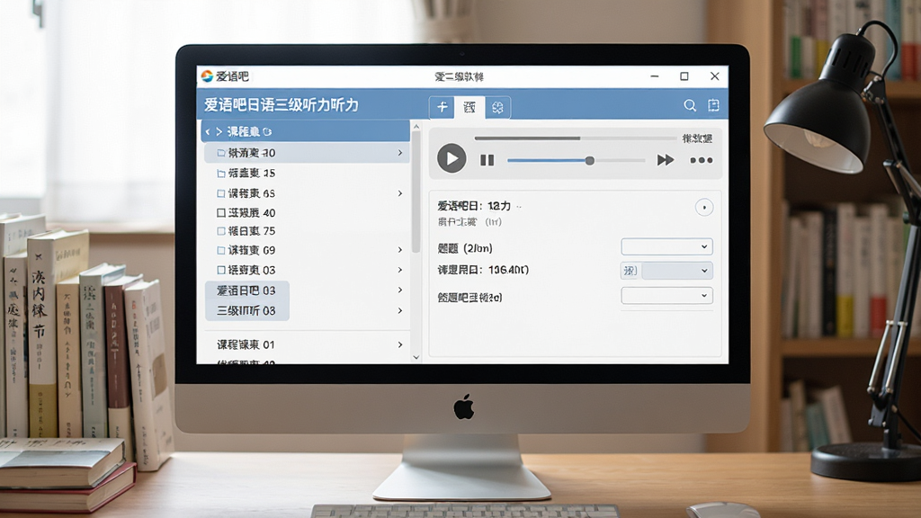Open the flower-shaped settings tab
921x518 pixels.
(497, 108)
